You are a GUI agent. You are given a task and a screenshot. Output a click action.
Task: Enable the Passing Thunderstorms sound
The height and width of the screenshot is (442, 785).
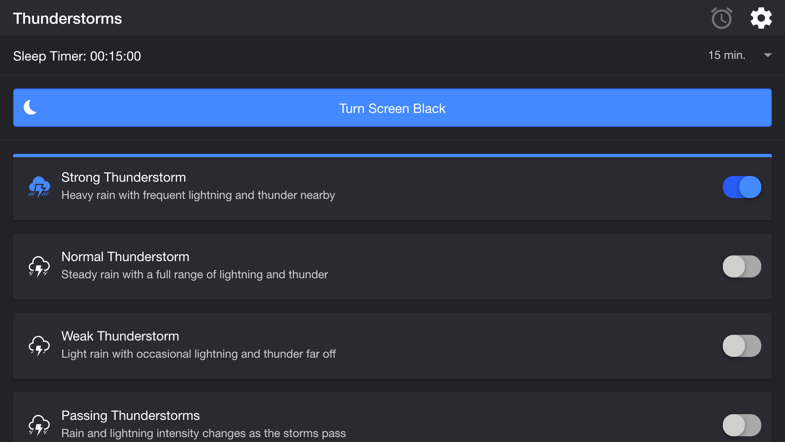742,425
